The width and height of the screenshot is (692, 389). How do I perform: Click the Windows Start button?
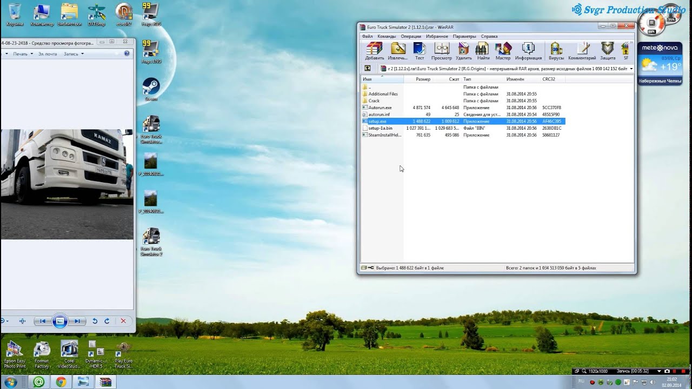[10, 382]
